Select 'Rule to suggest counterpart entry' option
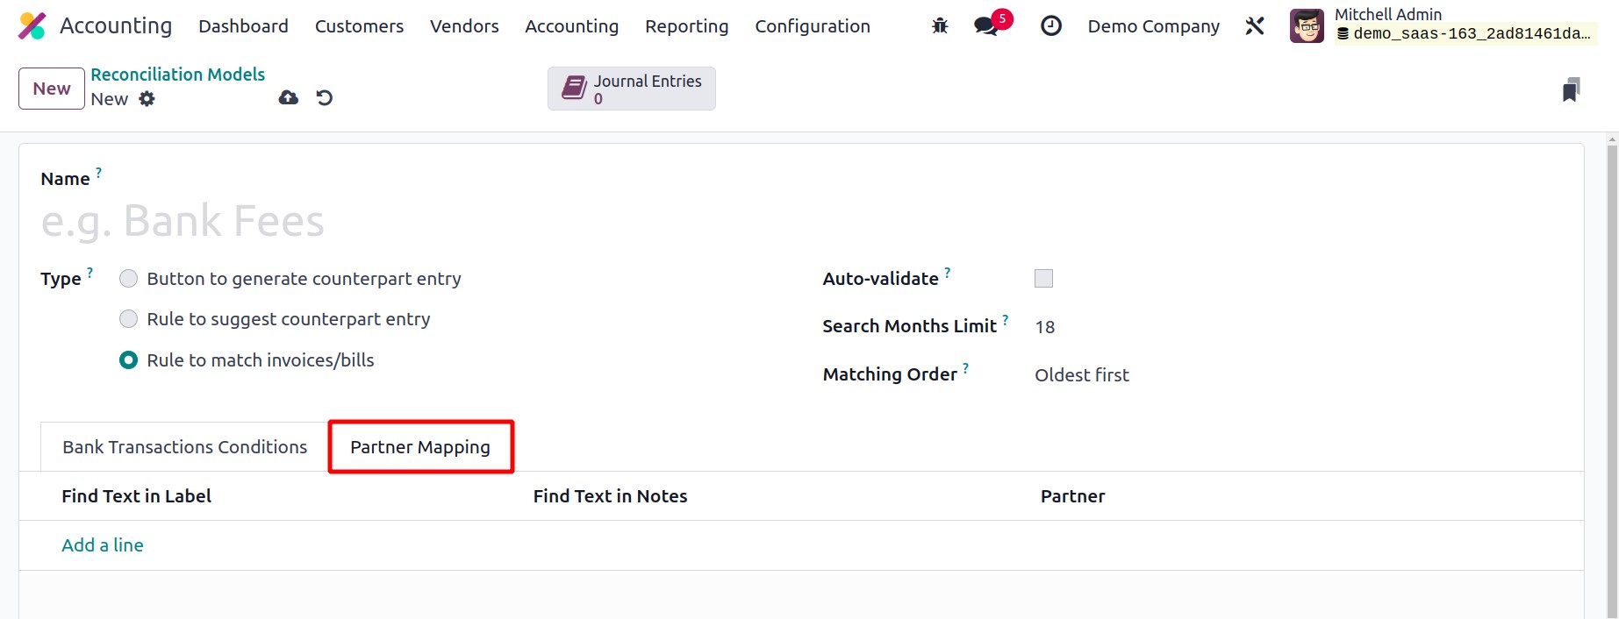1619x619 pixels. pyautogui.click(x=129, y=319)
